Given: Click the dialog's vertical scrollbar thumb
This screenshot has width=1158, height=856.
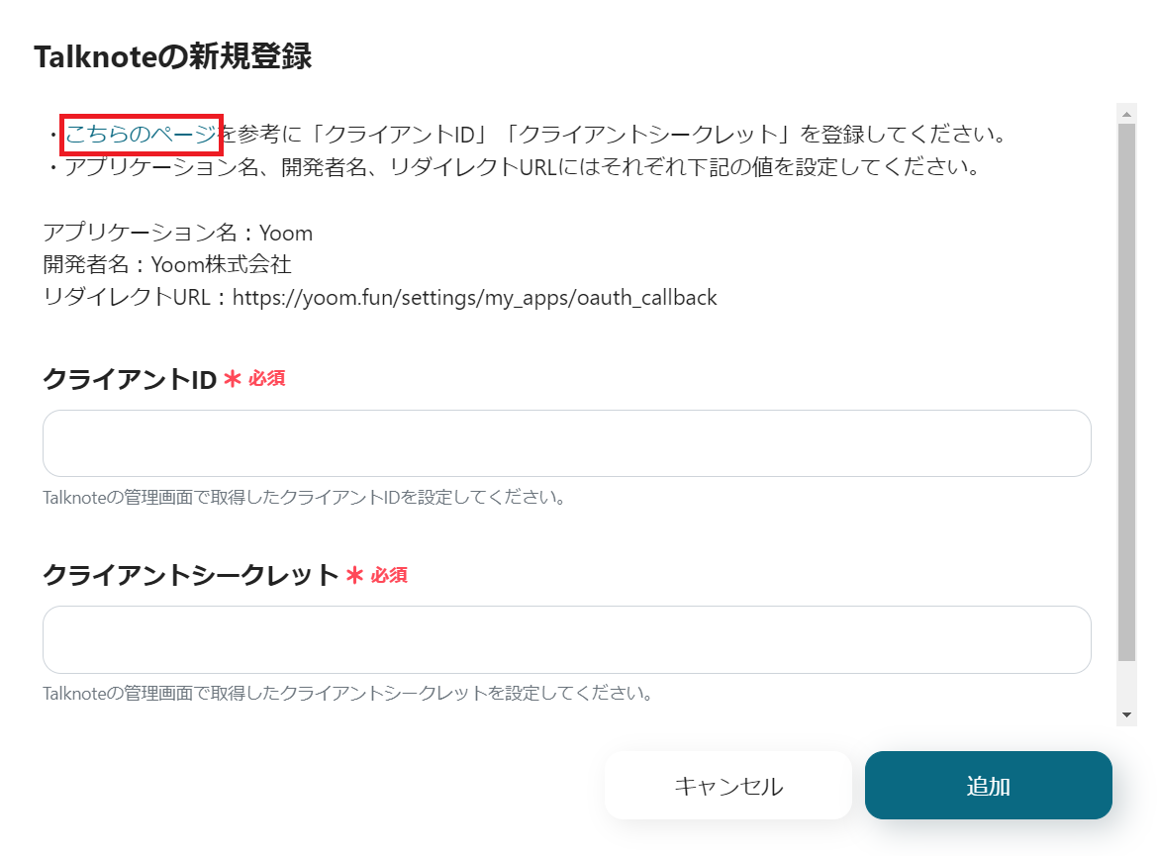Looking at the screenshot, I should click(x=1126, y=391).
